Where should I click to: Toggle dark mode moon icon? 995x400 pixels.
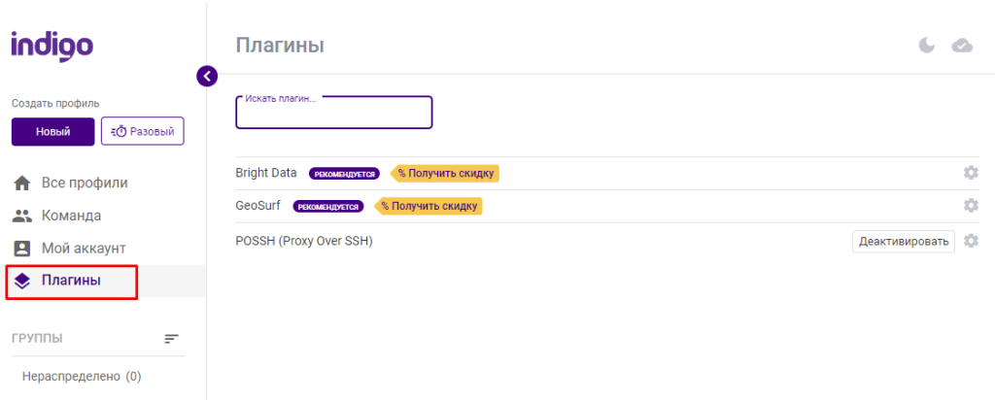(928, 45)
